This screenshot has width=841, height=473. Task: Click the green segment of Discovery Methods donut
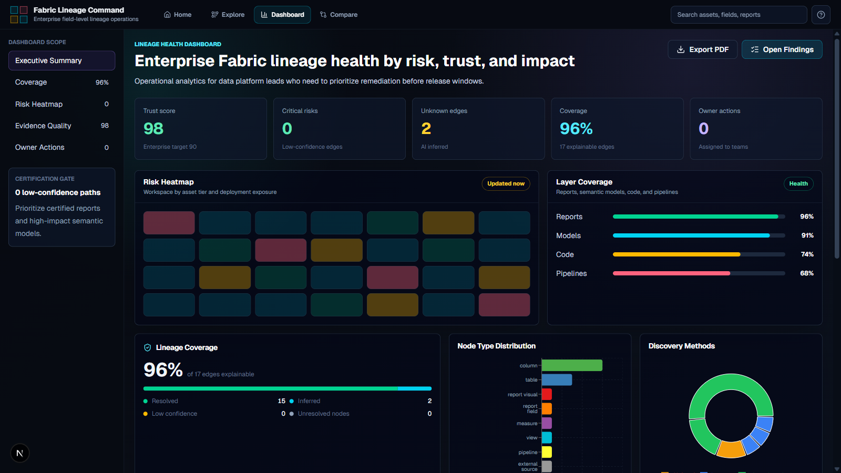tap(731, 382)
